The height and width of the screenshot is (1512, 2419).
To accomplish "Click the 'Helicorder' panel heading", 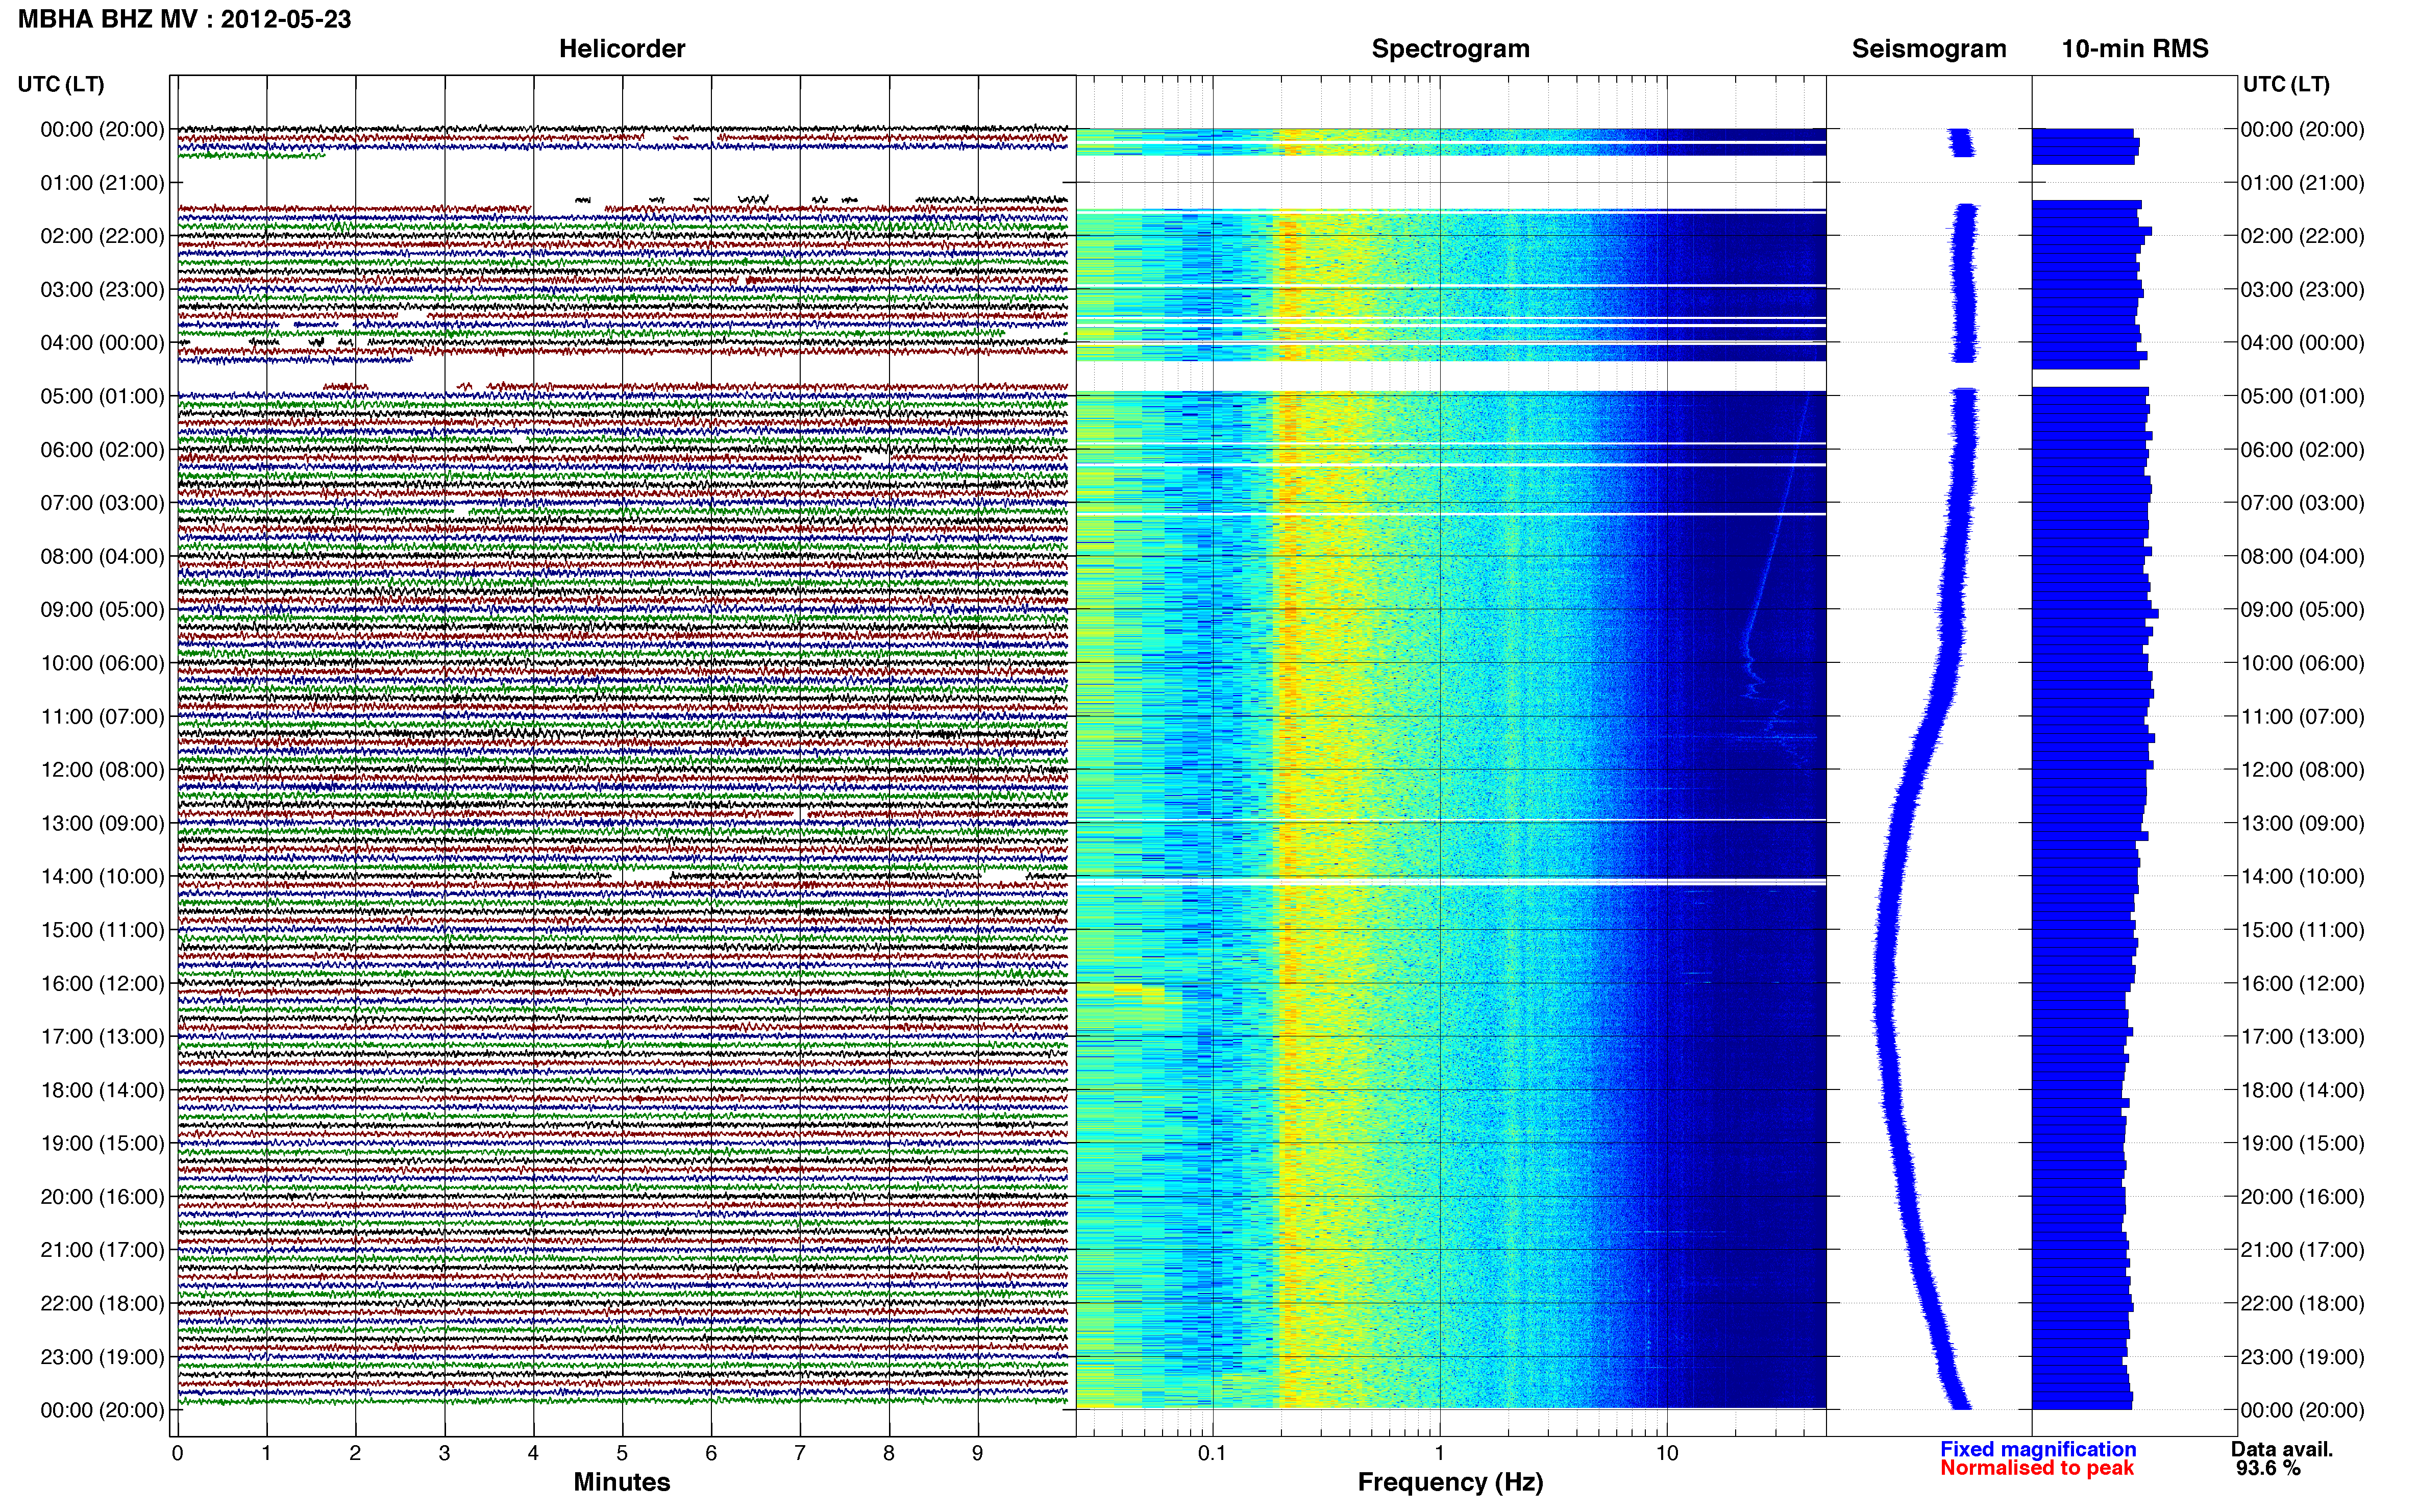I will [622, 49].
